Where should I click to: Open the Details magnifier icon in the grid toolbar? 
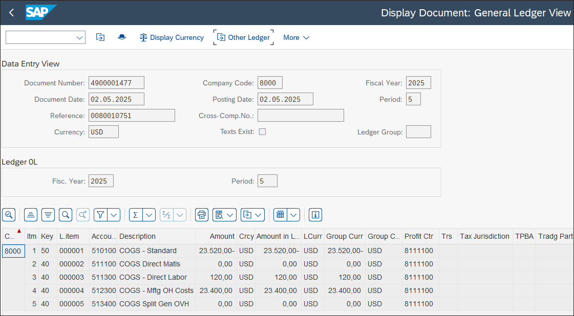9,215
